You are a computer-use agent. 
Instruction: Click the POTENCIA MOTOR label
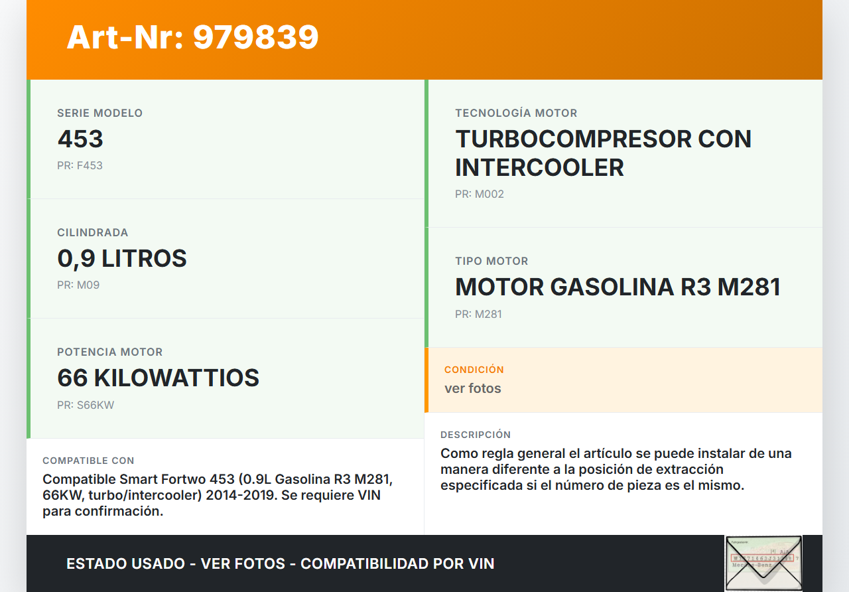click(109, 352)
